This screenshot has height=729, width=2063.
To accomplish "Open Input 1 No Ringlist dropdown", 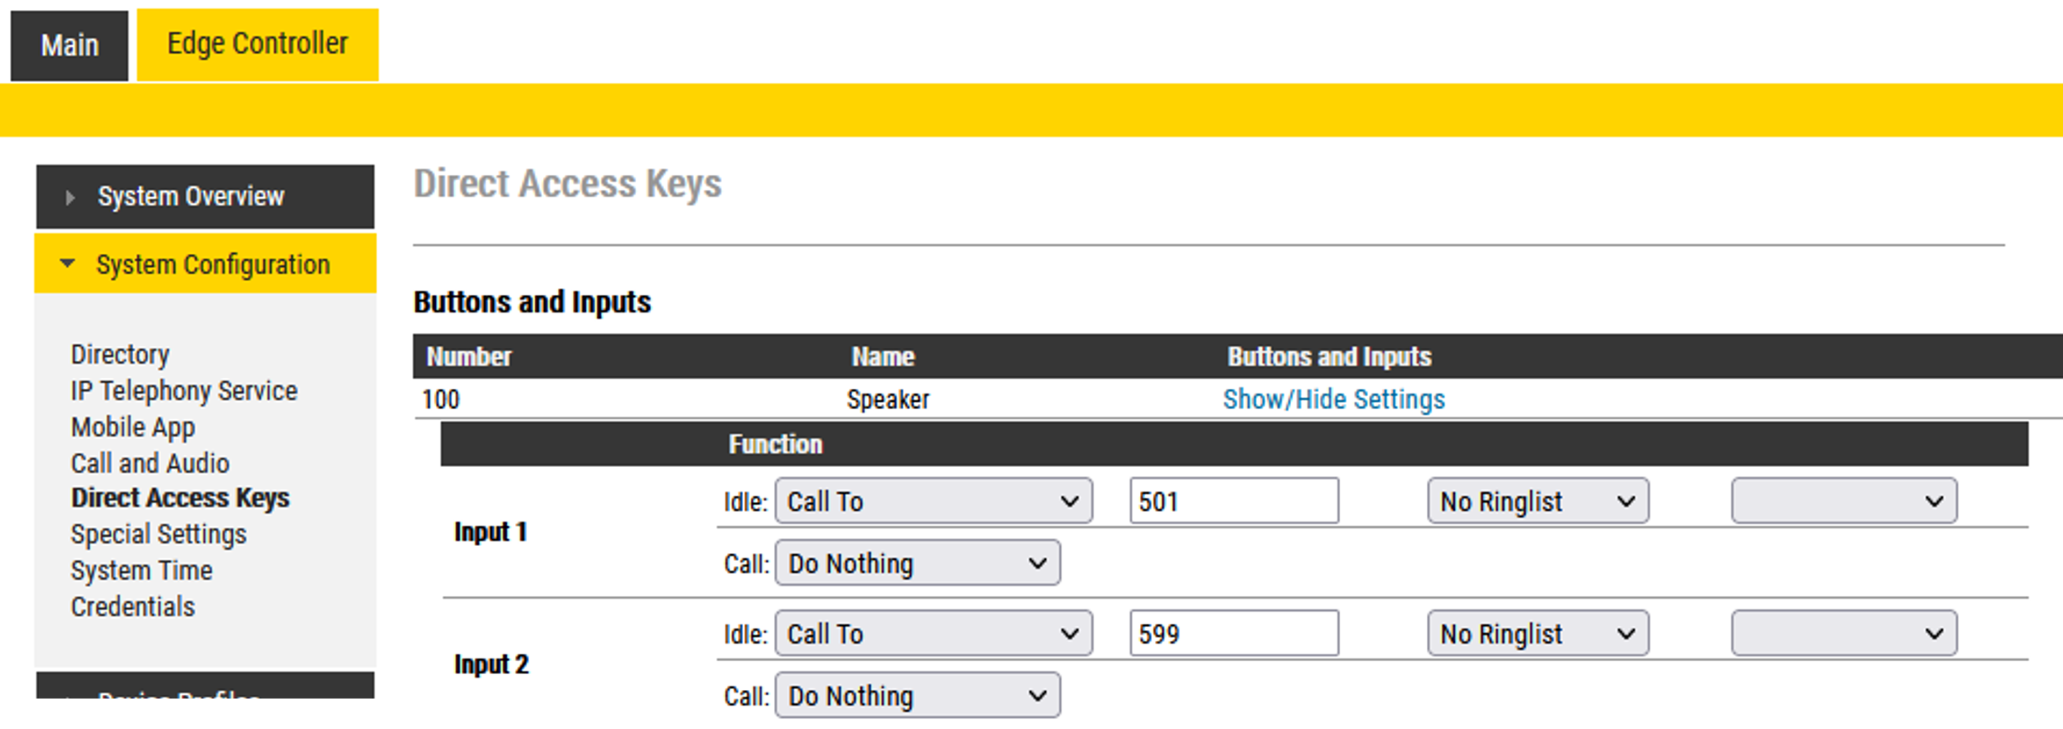I will [1537, 502].
